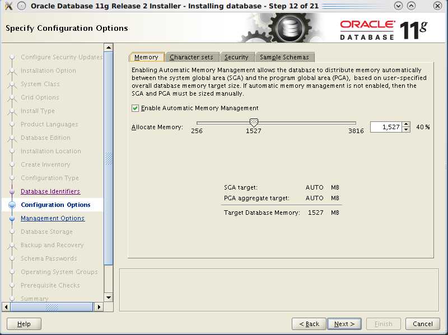Click the 3816 slider maximum label
The width and height of the screenshot is (448, 335).
356,131
